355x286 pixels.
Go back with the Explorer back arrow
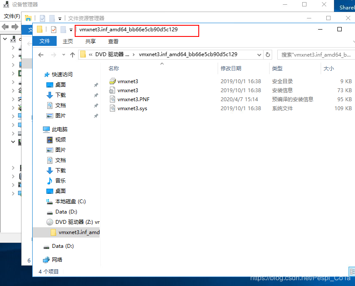click(41, 55)
